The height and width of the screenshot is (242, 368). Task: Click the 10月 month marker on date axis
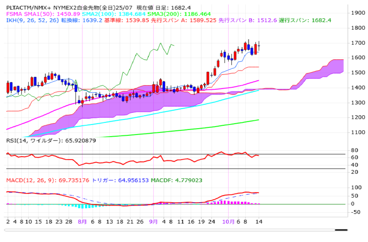click(x=228, y=221)
